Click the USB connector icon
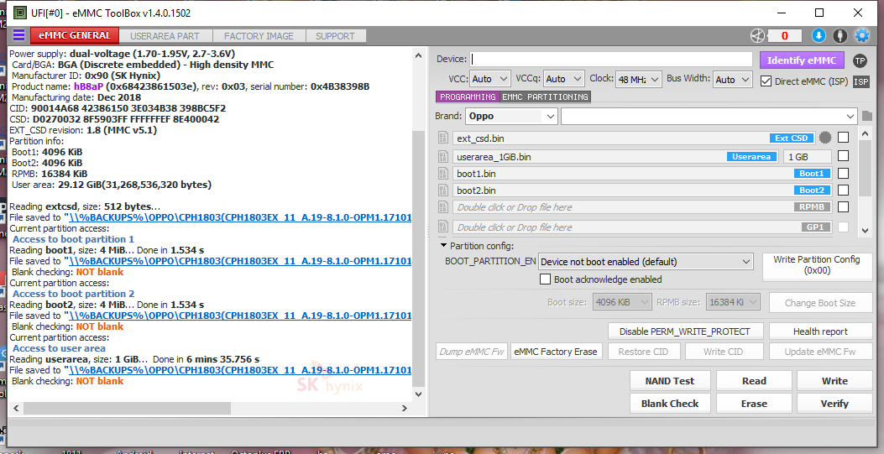This screenshot has height=454, width=884. 840,35
